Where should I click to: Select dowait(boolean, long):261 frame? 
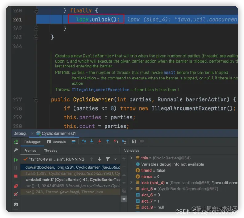70,168
